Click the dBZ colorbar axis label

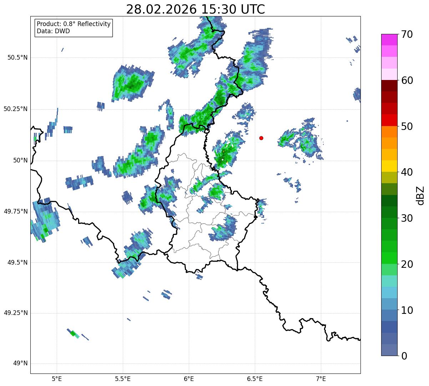(420, 195)
